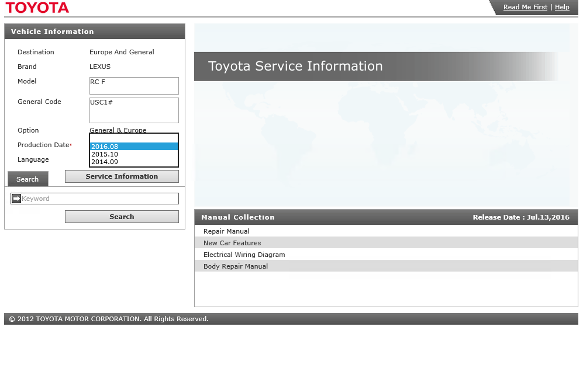This screenshot has width=583, height=379.
Task: Open the Read Me First link
Action: 525,7
